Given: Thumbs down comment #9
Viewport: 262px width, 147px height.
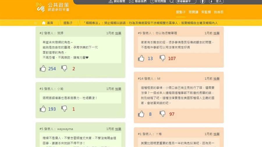Looking at the screenshot, I should click(162, 58).
